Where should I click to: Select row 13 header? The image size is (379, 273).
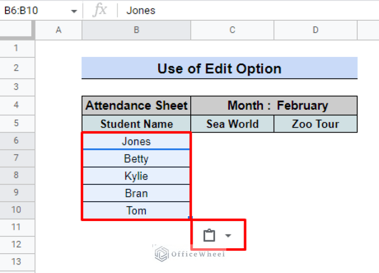click(17, 262)
